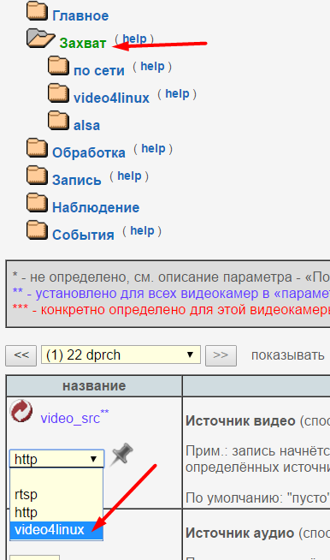Open the Главное folder icon
330x560 pixels.
tap(37, 11)
